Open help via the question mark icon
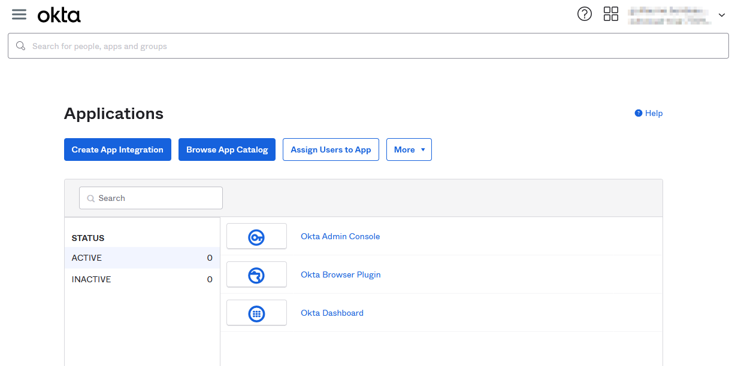Screen dimensions: 732x366 (585, 13)
